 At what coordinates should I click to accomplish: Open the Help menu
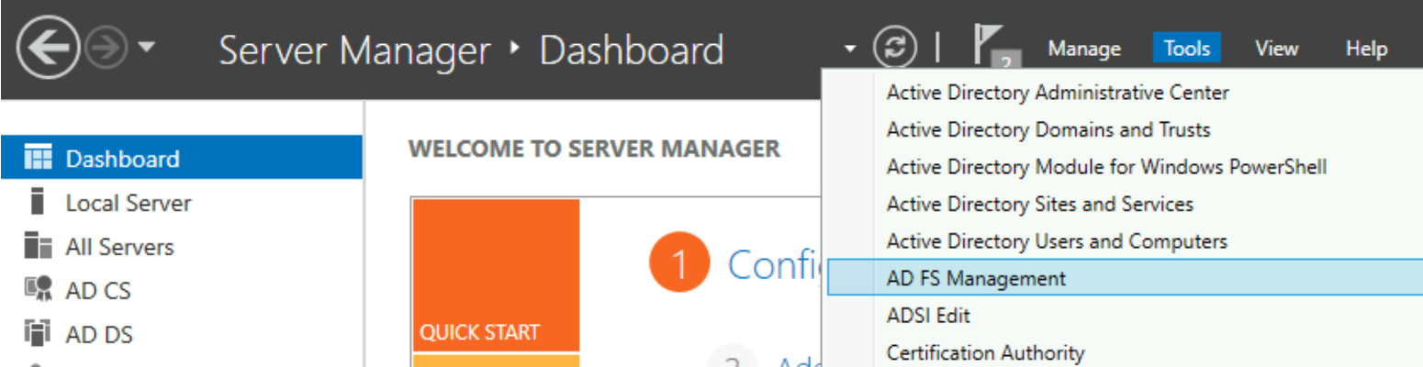1366,49
